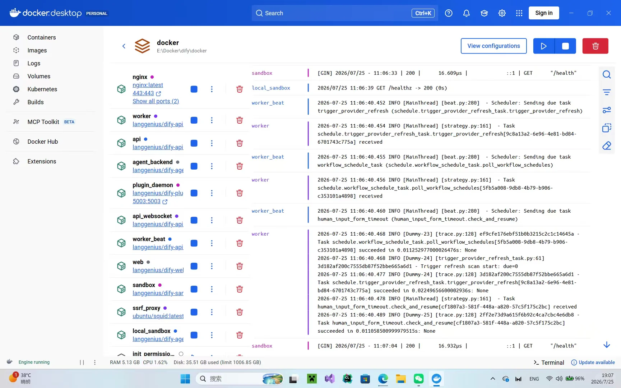Open the 5003:5003 port link
The width and height of the screenshot is (621, 388).
[x=150, y=202]
